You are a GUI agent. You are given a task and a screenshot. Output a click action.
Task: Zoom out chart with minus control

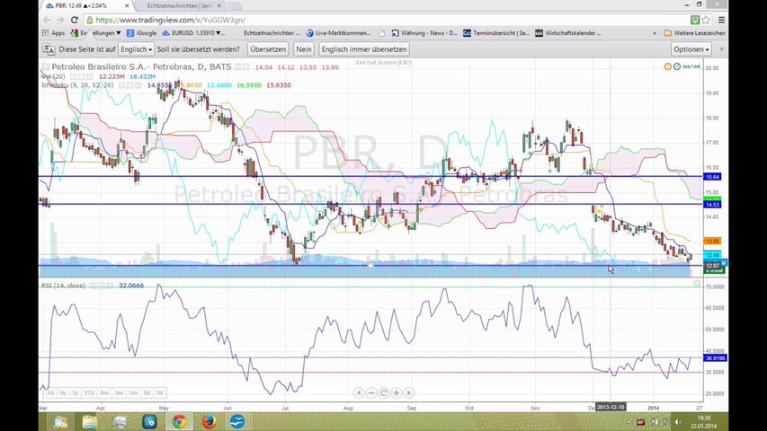tap(370, 392)
